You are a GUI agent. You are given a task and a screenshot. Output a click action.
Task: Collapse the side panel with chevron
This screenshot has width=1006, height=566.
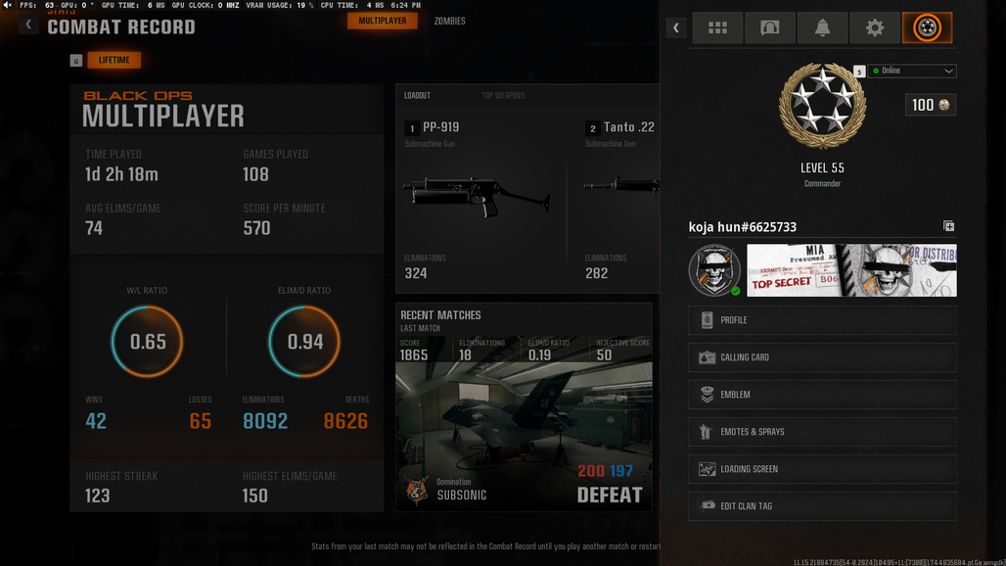[675, 27]
